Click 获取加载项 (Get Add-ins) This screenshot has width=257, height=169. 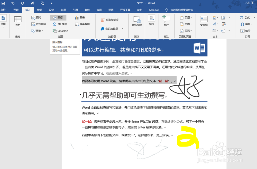click(110, 20)
